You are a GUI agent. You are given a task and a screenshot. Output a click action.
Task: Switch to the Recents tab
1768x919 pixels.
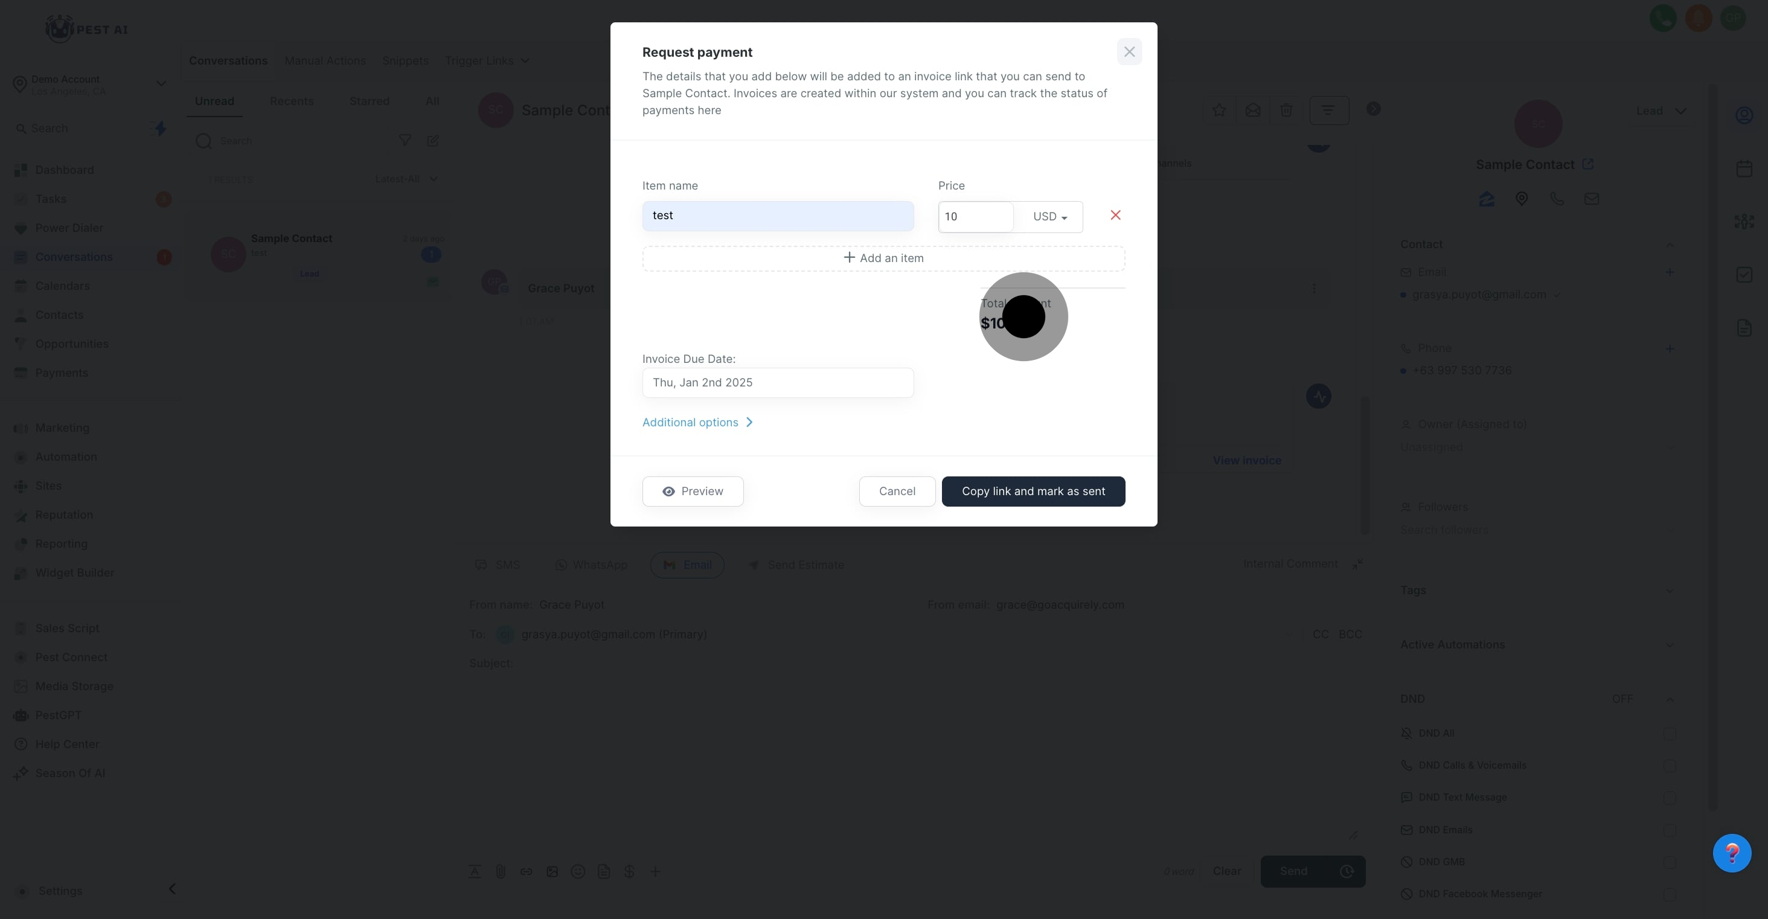click(x=292, y=101)
